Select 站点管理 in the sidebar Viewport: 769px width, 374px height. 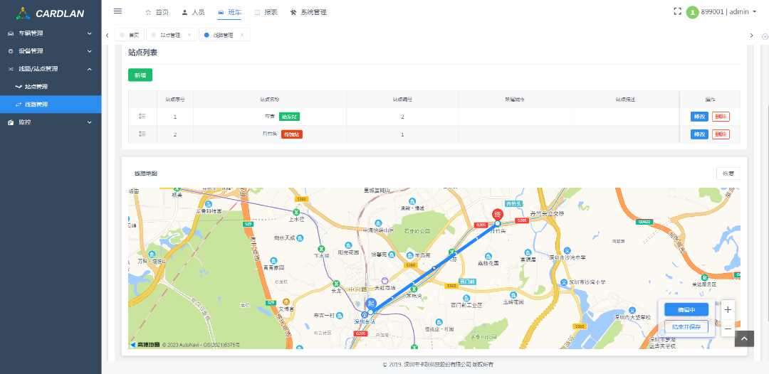tap(36, 87)
